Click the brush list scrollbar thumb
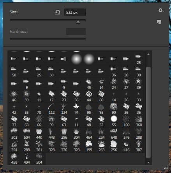The width and height of the screenshot is (171, 173). 148,112
